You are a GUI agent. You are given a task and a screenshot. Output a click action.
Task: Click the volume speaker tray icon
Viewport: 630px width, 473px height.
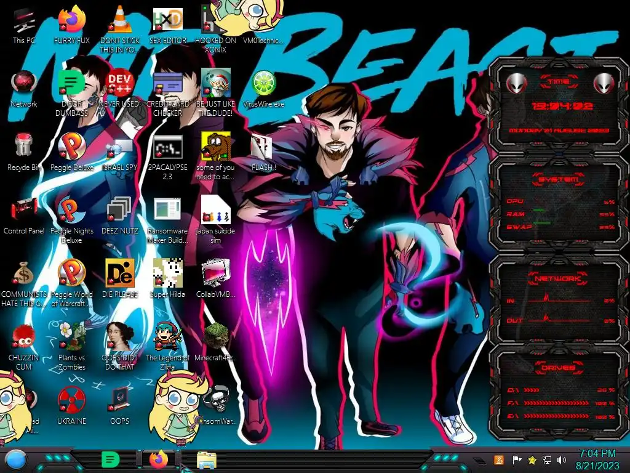(562, 459)
